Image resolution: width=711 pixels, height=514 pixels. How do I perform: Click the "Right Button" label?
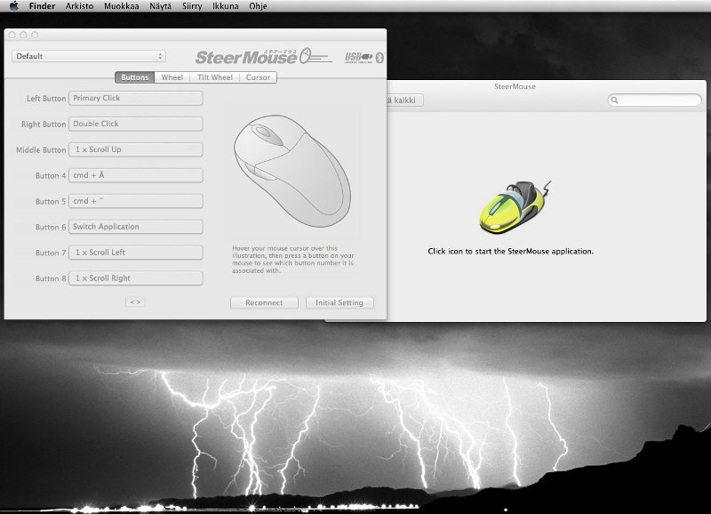click(44, 124)
